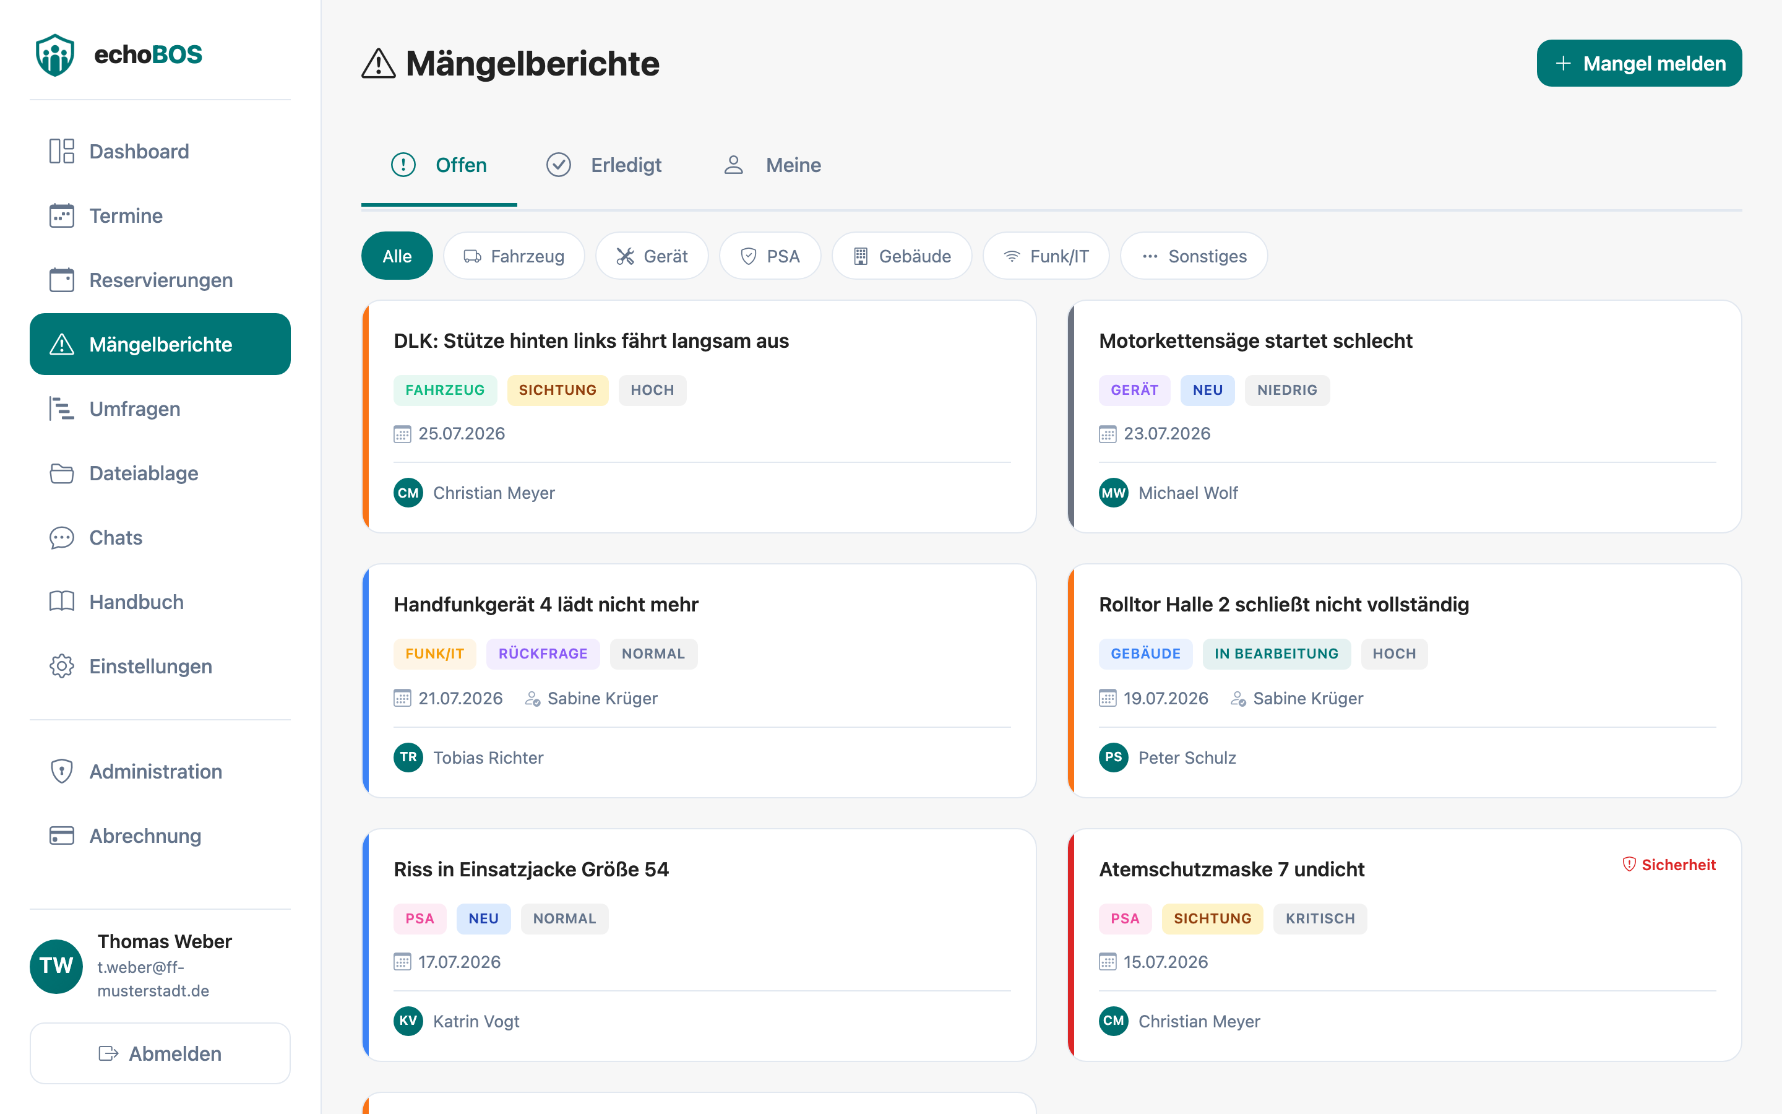
Task: Click the name Tobias Richter
Action: (x=488, y=758)
